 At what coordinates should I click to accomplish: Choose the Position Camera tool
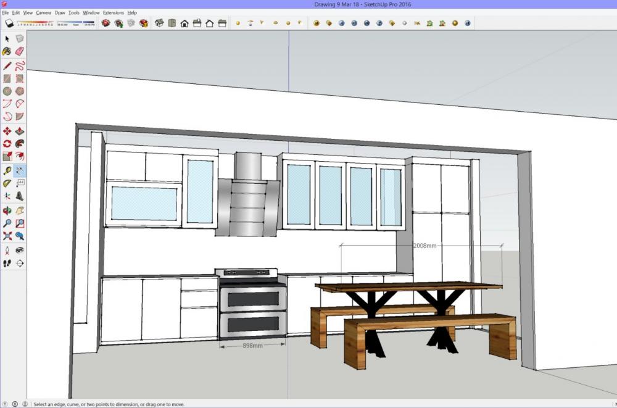(x=7, y=251)
